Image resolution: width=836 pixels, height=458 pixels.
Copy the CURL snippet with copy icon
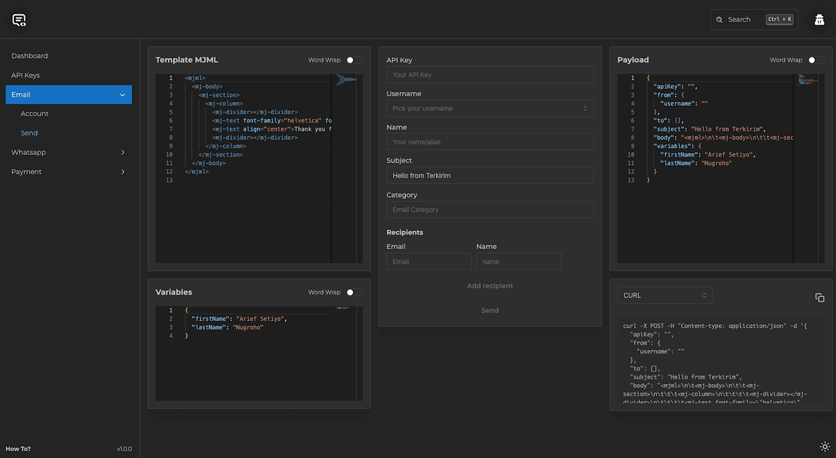(x=820, y=298)
